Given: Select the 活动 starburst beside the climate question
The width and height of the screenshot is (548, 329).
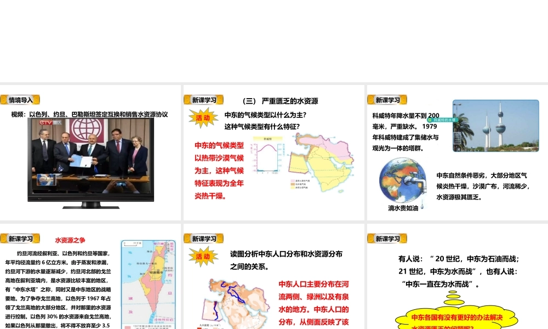Looking at the screenshot, I should pyautogui.click(x=203, y=117).
